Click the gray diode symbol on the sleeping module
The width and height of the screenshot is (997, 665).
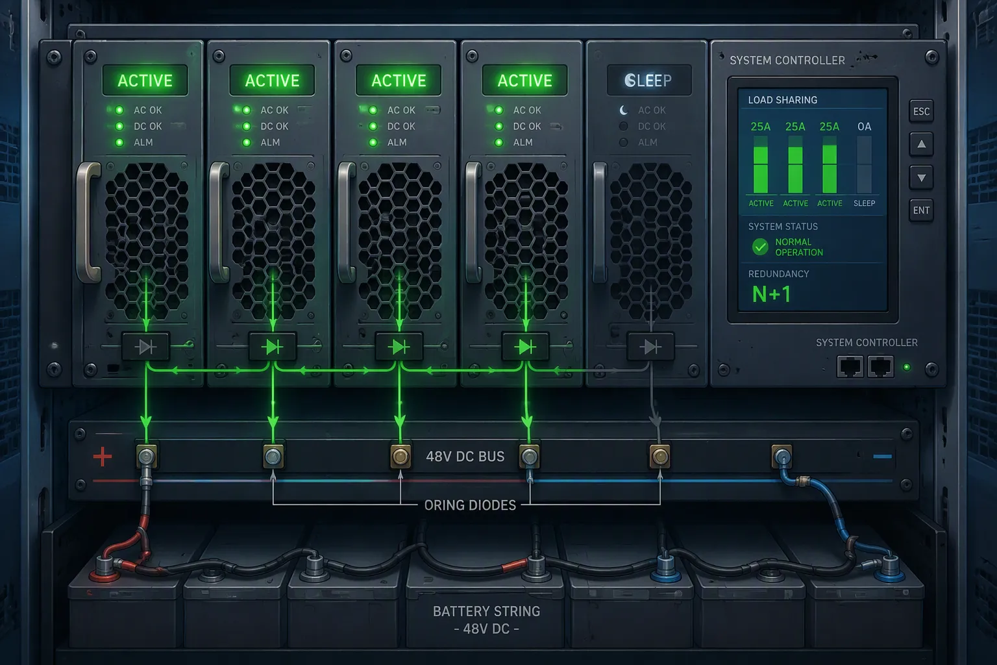[650, 347]
